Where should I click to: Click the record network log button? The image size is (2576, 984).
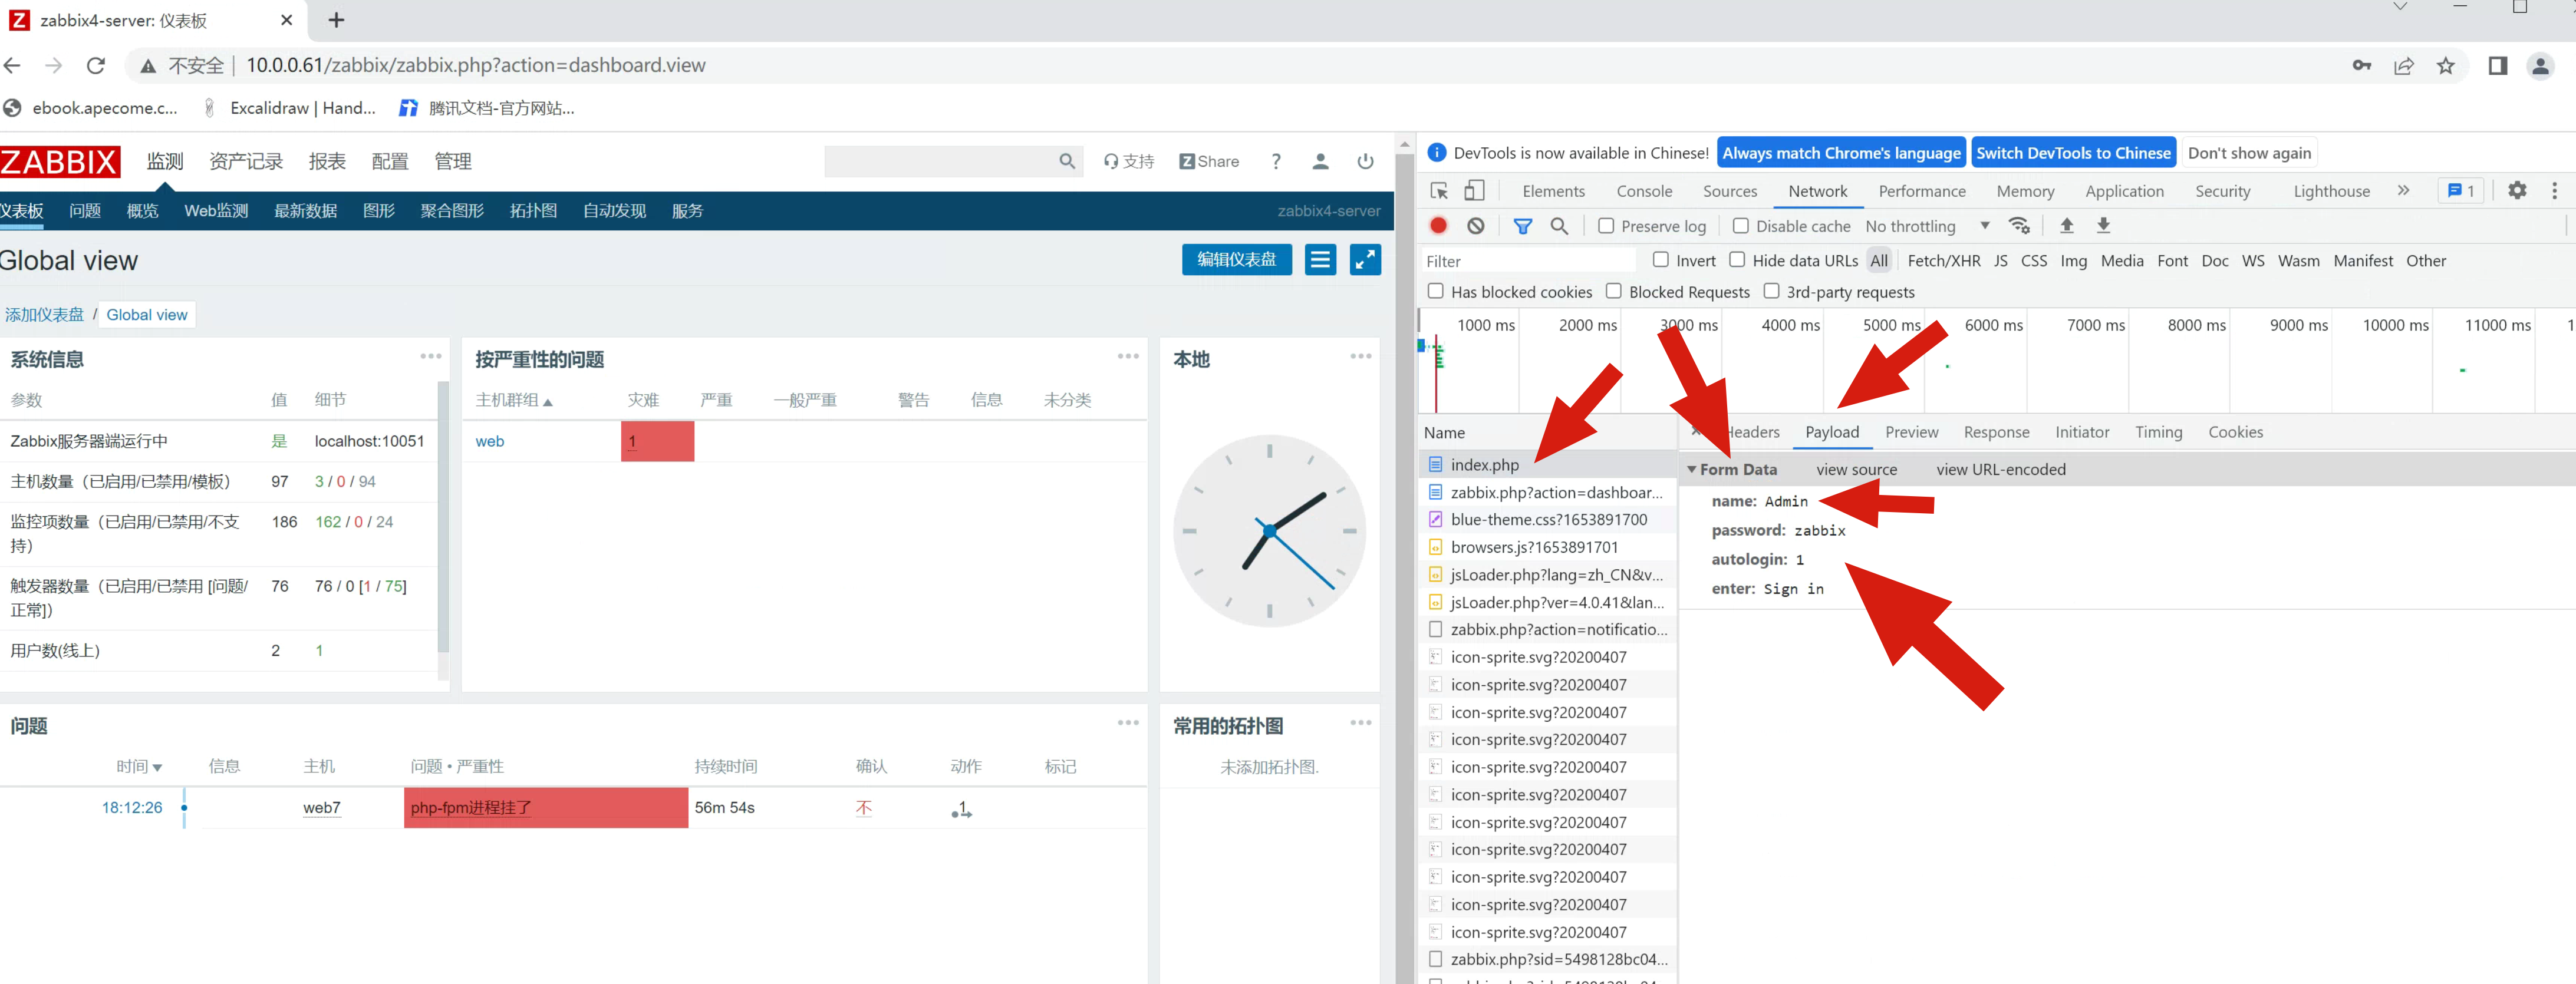(x=1438, y=226)
